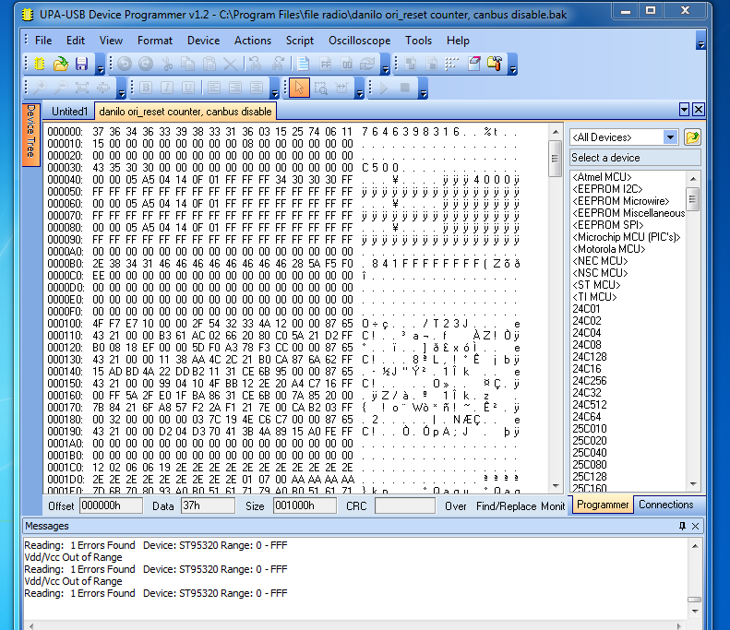Viewport: 730px width, 630px height.
Task: Click the New file icon
Action: (x=39, y=64)
